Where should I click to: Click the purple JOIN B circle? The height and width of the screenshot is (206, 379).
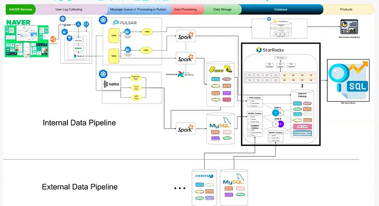click(x=281, y=124)
